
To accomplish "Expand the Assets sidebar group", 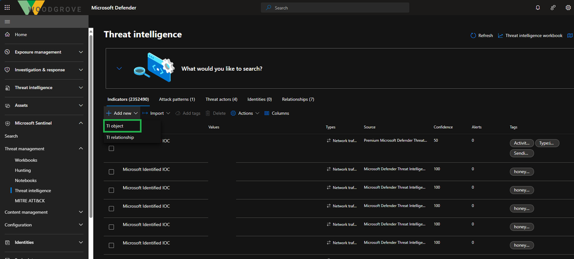I will click(x=81, y=105).
